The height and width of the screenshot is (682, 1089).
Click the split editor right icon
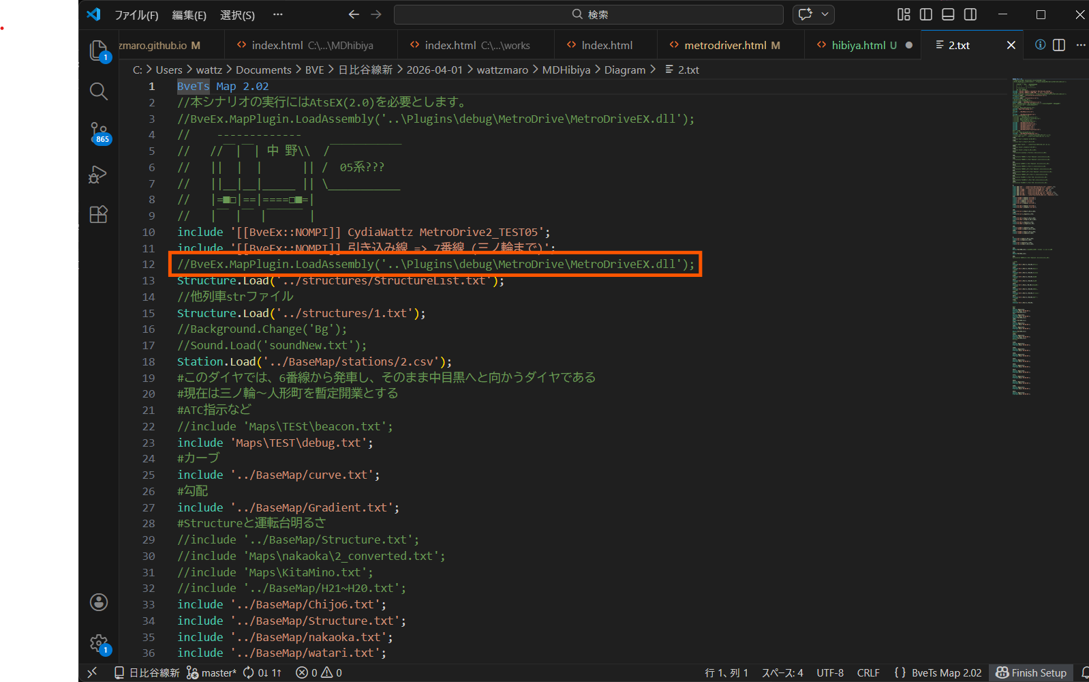point(1058,45)
